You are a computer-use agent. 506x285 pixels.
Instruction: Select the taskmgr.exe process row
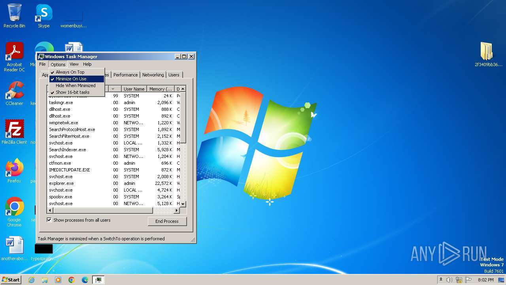(x=113, y=103)
